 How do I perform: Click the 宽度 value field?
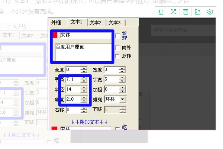[x=111, y=70]
